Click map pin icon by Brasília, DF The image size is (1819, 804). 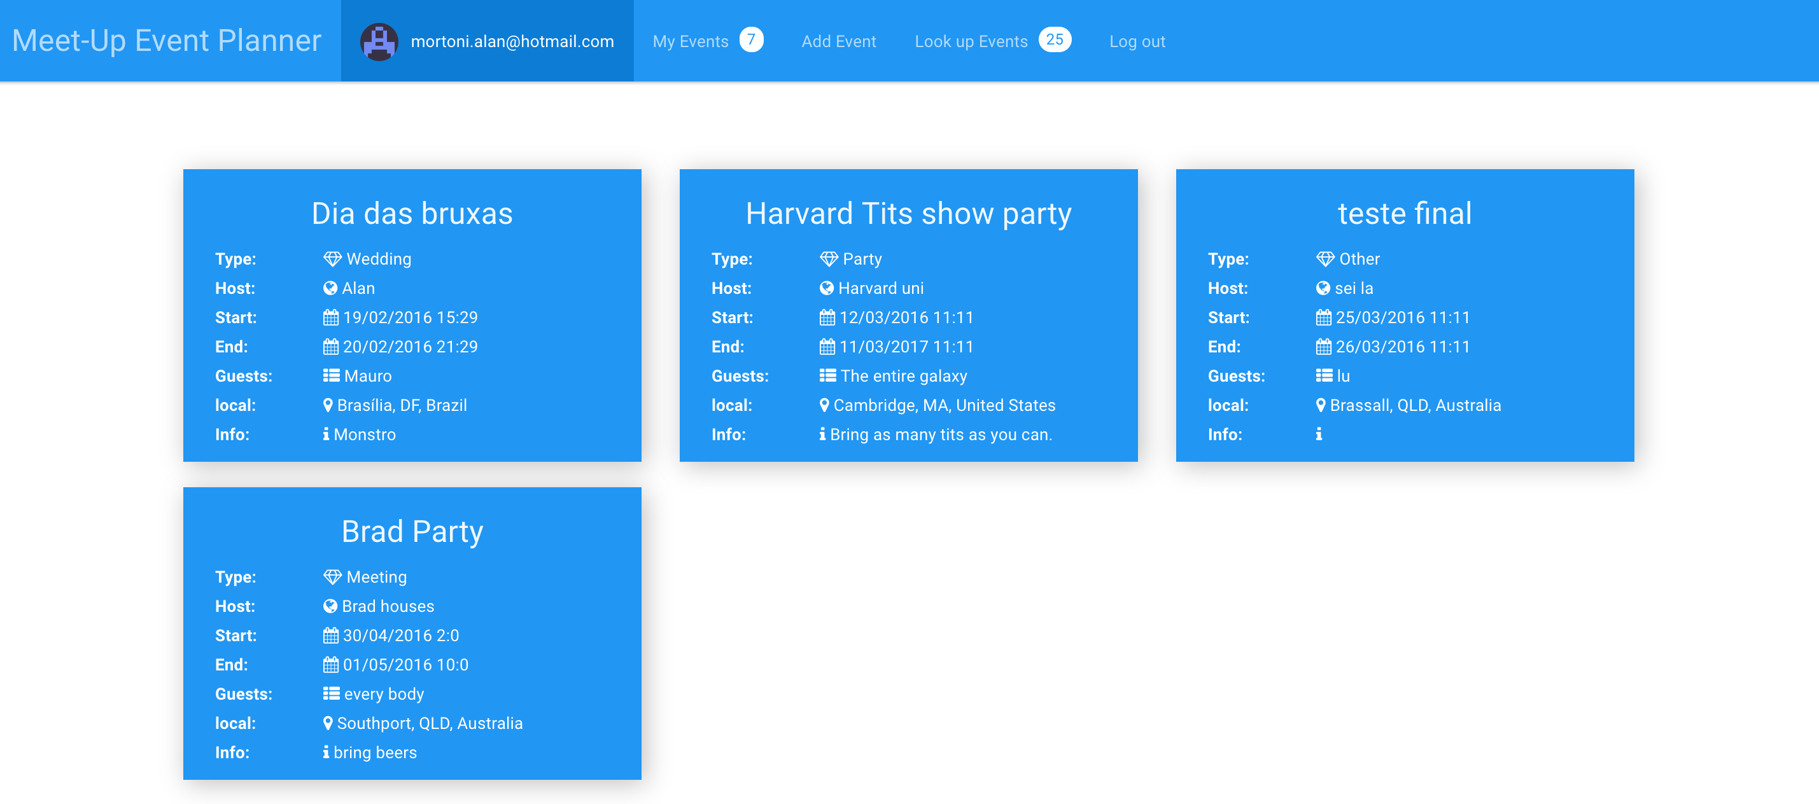click(328, 405)
